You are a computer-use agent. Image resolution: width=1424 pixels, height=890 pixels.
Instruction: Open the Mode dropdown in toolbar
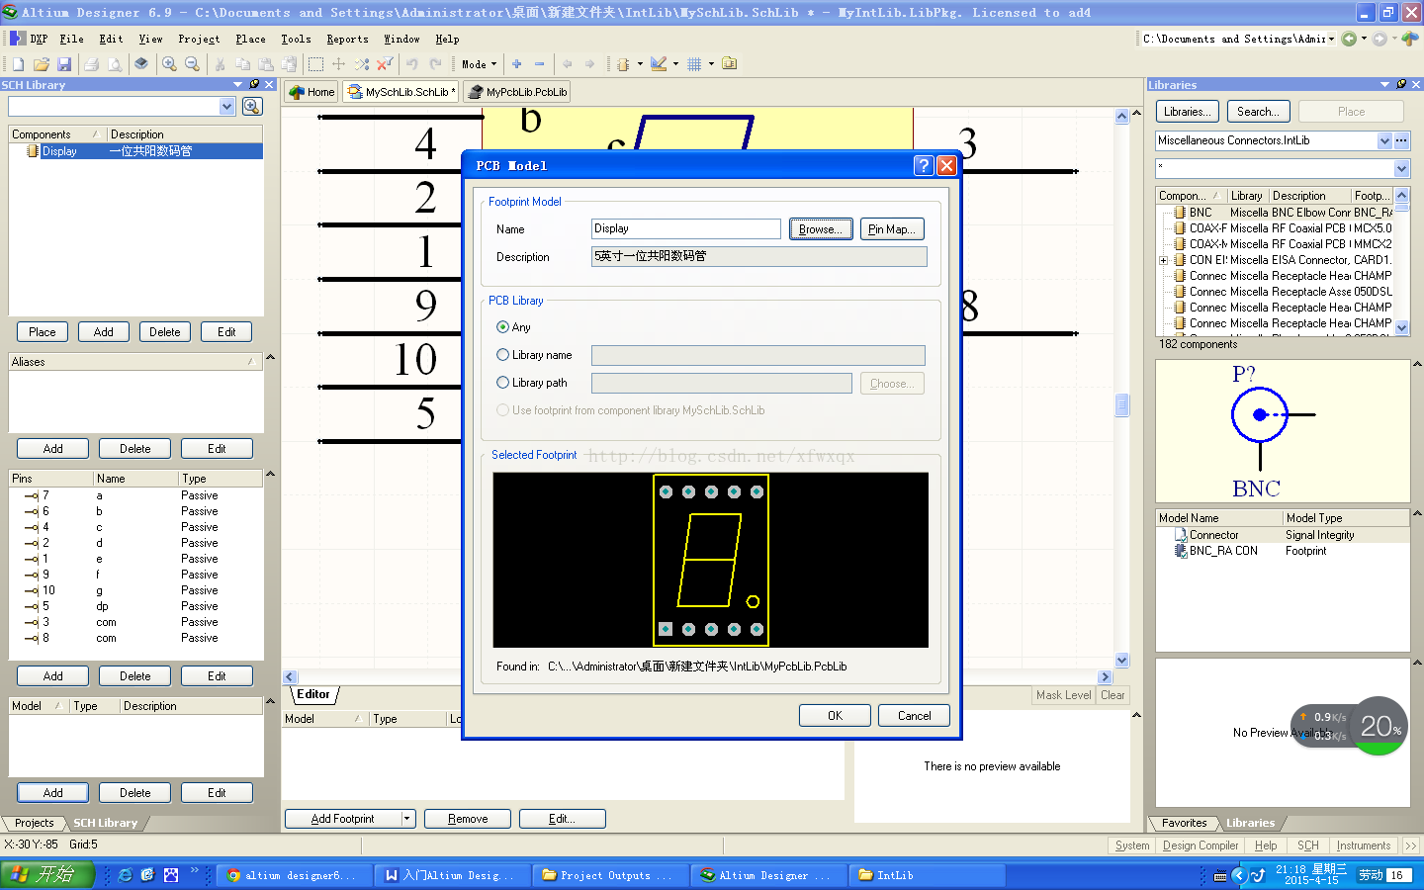(x=480, y=64)
